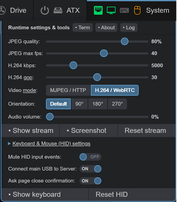The image size is (177, 202).
Task: Disable Ask page close confirmation switch
Action: [x=90, y=181]
